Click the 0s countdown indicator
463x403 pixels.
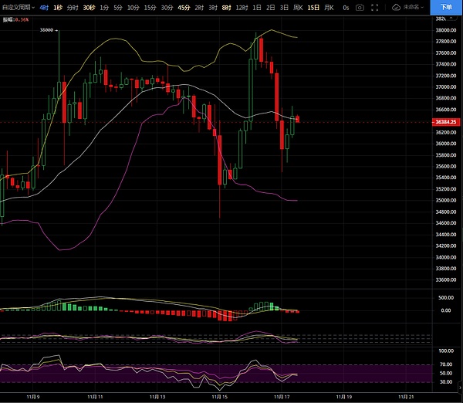(x=346, y=7)
